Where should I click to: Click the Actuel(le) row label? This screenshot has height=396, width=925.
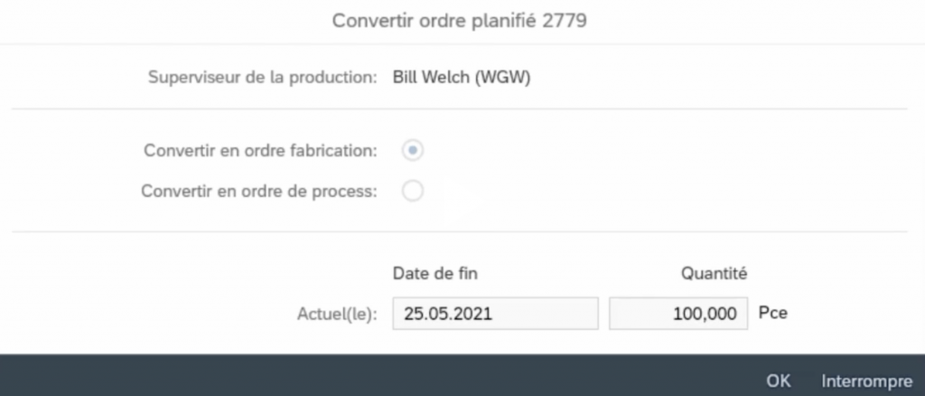click(x=337, y=314)
